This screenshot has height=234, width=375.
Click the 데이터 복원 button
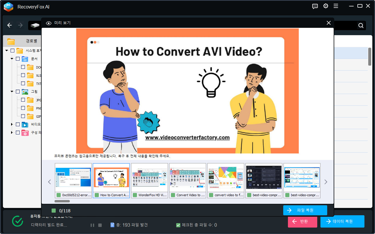point(342,221)
